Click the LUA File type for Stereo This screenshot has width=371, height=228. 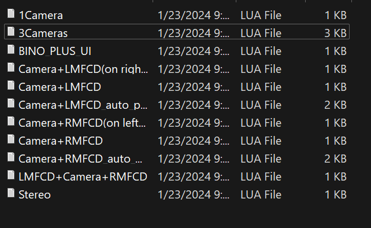[x=261, y=195]
